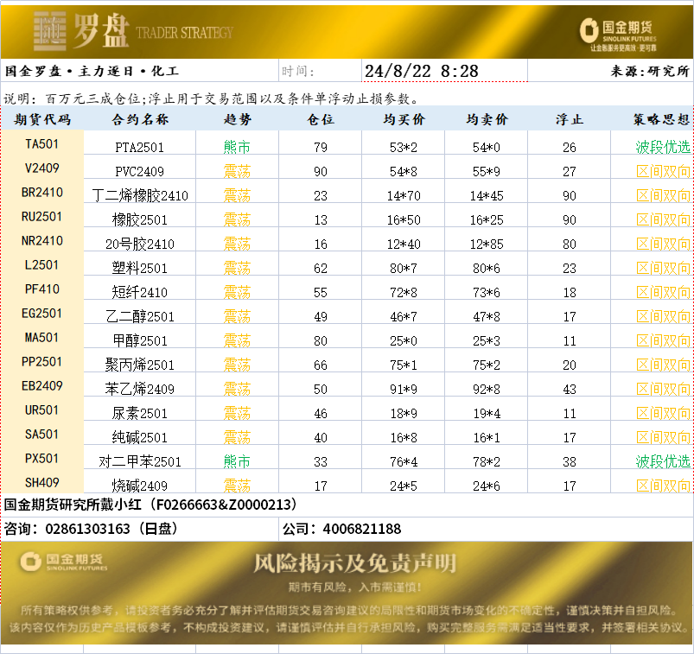Viewport: 694px width, 654px height.
Task: Select buy price 14*70 for 丁二烯橡胶2410
Action: click(x=404, y=195)
